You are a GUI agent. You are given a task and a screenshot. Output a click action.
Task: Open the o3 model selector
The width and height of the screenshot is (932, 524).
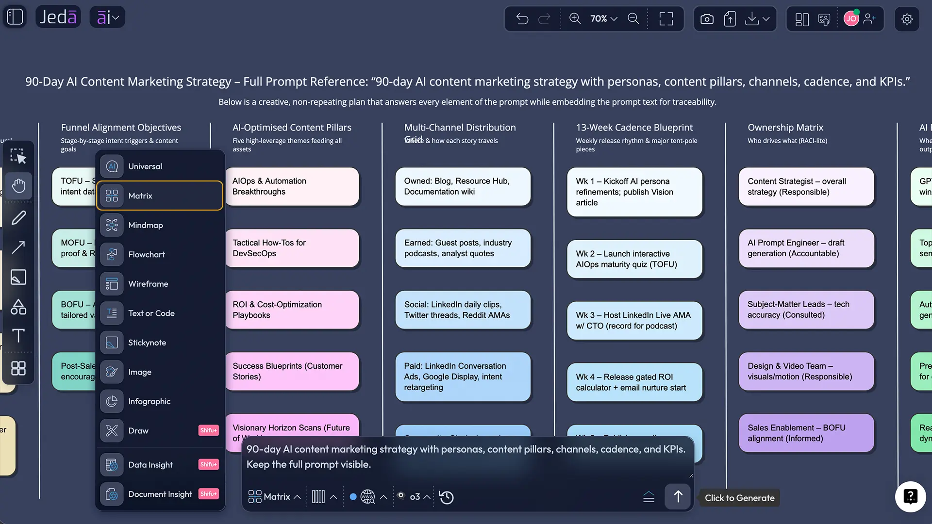415,497
